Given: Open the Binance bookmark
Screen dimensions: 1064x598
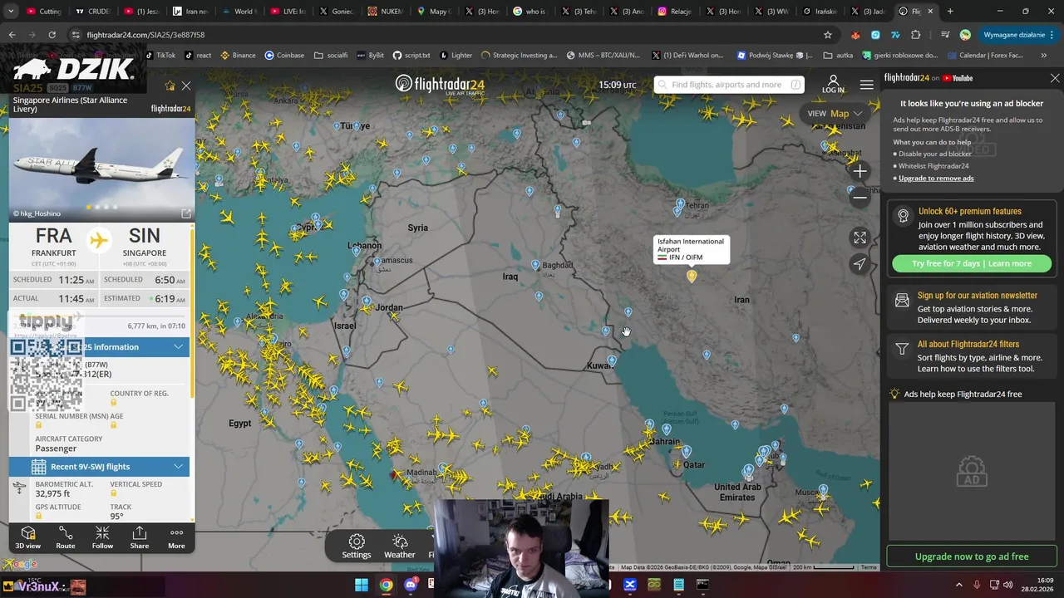Looking at the screenshot, I should pos(238,56).
